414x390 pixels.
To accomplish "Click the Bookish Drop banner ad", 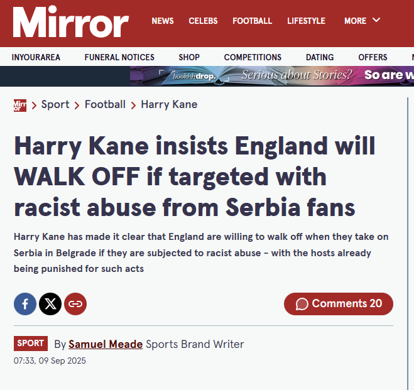I will coord(272,75).
